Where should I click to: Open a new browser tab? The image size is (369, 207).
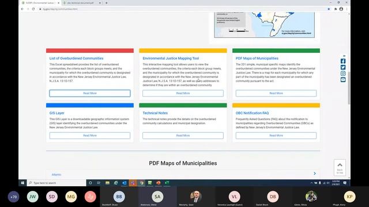point(106,3)
